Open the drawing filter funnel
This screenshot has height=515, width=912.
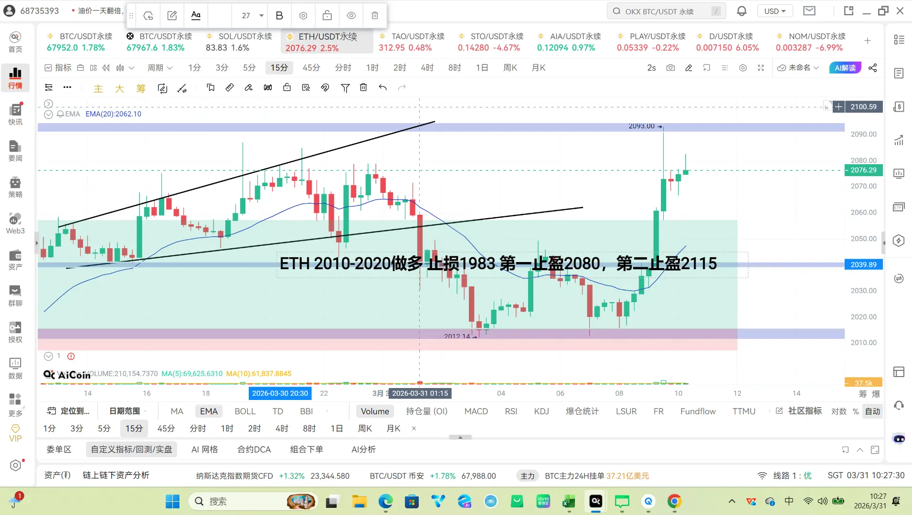click(x=345, y=87)
